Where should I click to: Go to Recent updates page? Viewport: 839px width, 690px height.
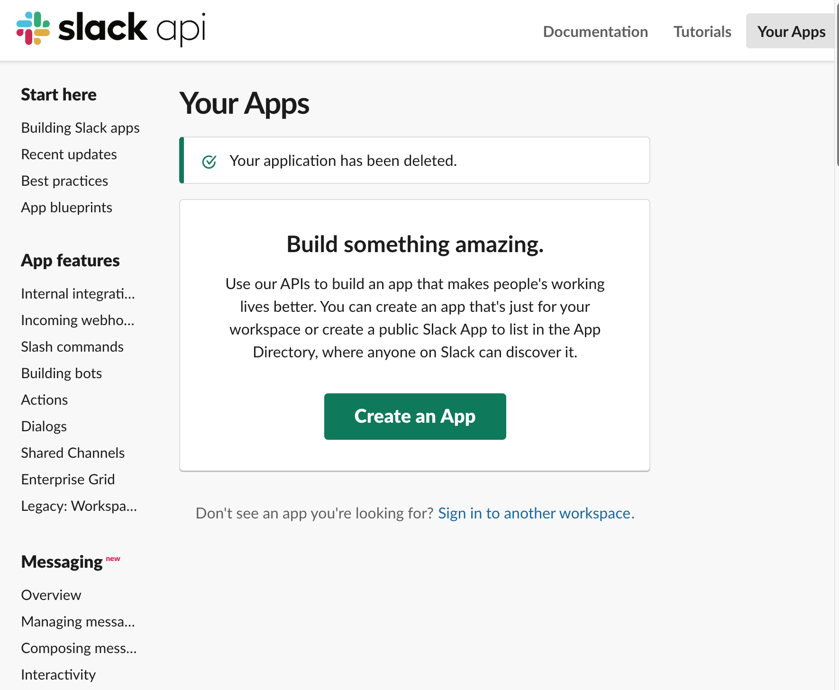click(69, 154)
